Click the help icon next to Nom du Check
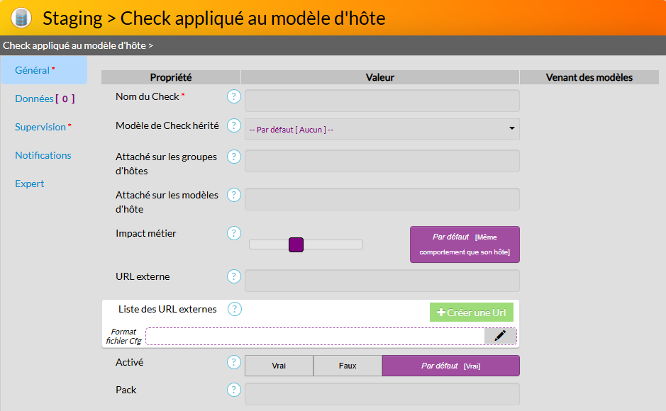 point(234,96)
